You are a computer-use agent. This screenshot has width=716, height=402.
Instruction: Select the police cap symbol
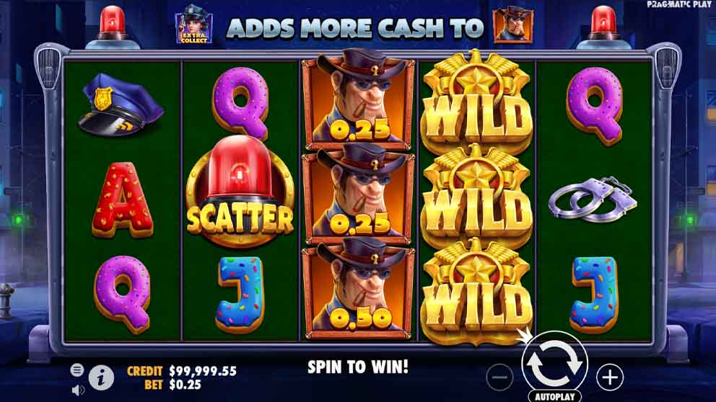(121, 104)
